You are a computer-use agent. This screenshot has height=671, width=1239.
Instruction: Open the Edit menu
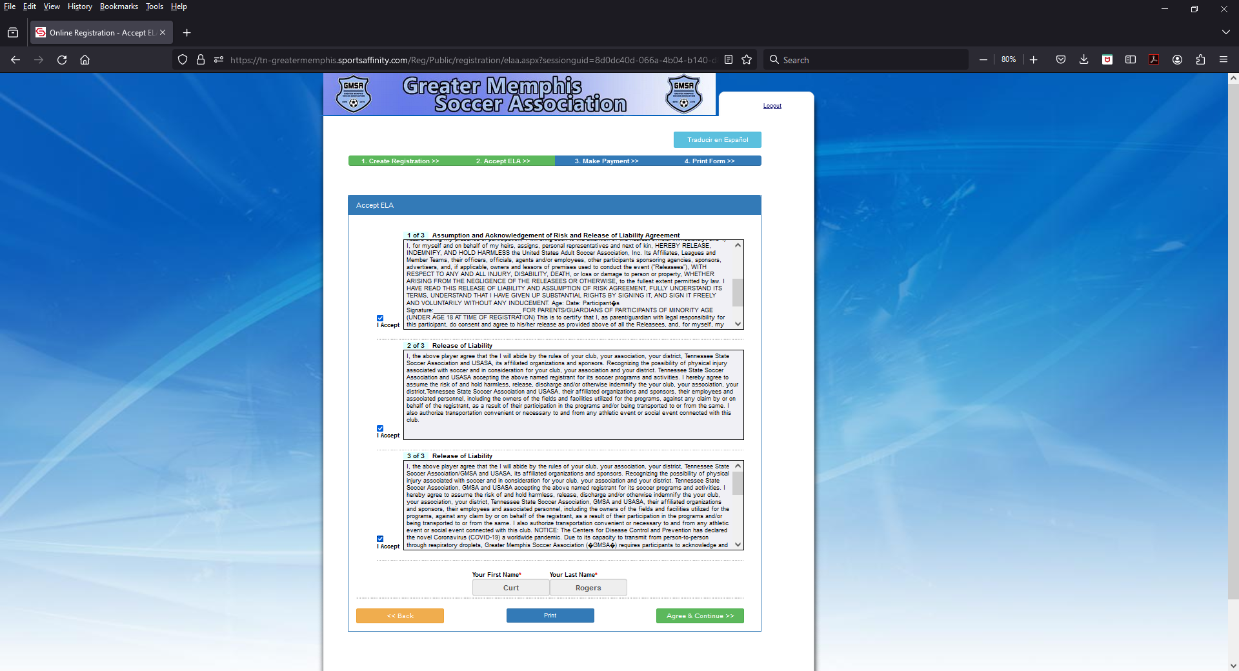(x=30, y=6)
